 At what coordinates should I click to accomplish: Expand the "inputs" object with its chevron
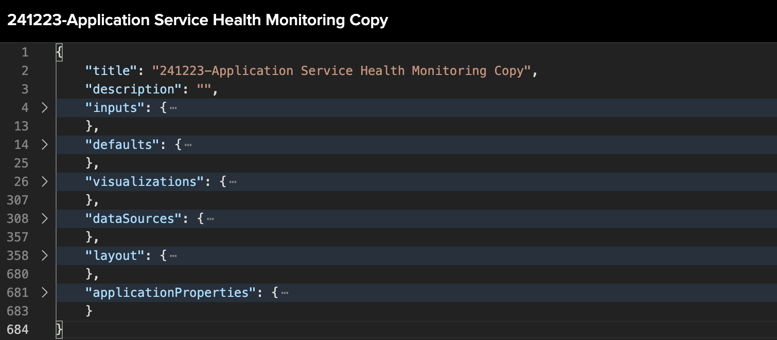pos(44,108)
